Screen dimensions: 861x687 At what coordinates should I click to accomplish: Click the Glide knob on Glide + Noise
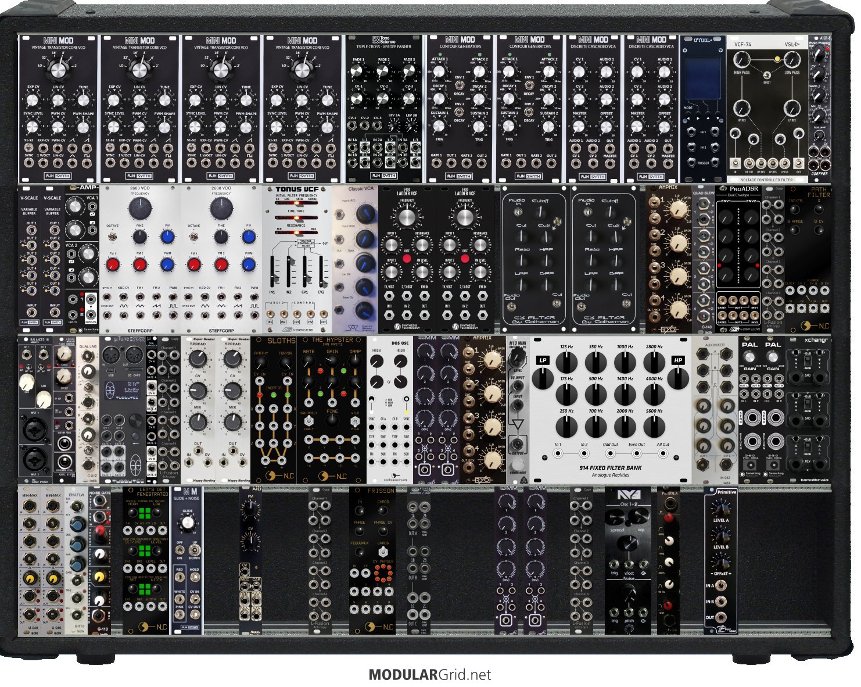click(187, 524)
